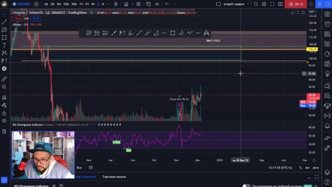This screenshot has height=187, width=332.
Task: Add a symbol to compare with plus icon
Action: [36, 4]
